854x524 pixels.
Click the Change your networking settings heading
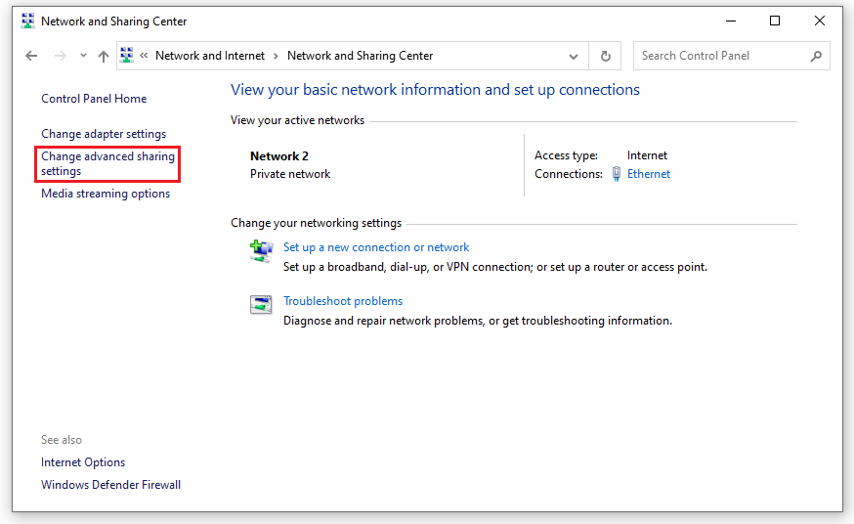pyautogui.click(x=316, y=223)
